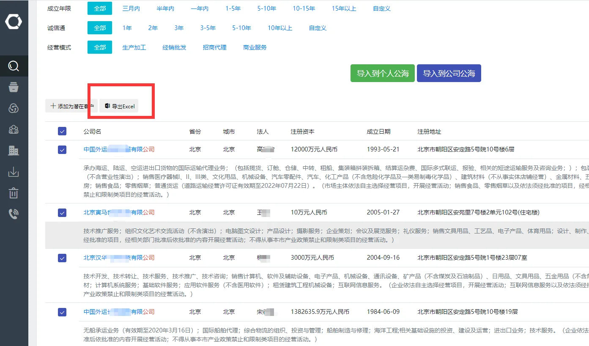Uncheck the 10万元人民币 company row checkbox
589x346 pixels.
click(62, 212)
